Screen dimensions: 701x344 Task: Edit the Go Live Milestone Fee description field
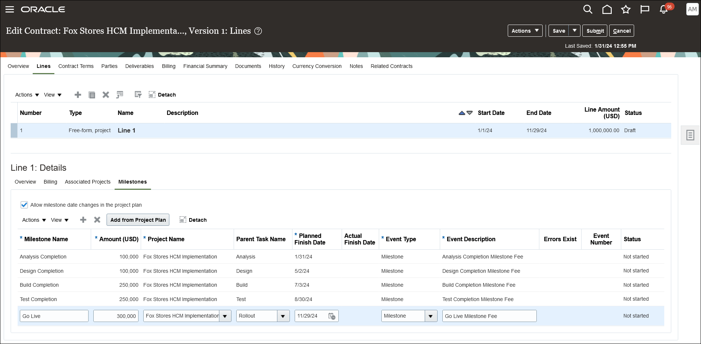point(489,316)
